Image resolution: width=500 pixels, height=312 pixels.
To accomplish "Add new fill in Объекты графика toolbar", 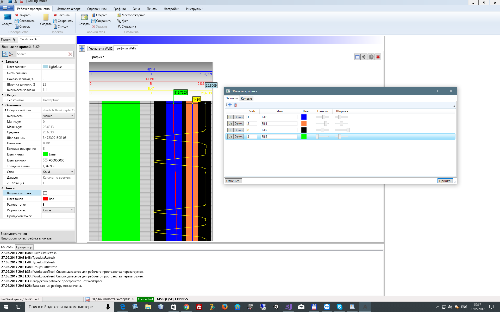I will coord(230,105).
